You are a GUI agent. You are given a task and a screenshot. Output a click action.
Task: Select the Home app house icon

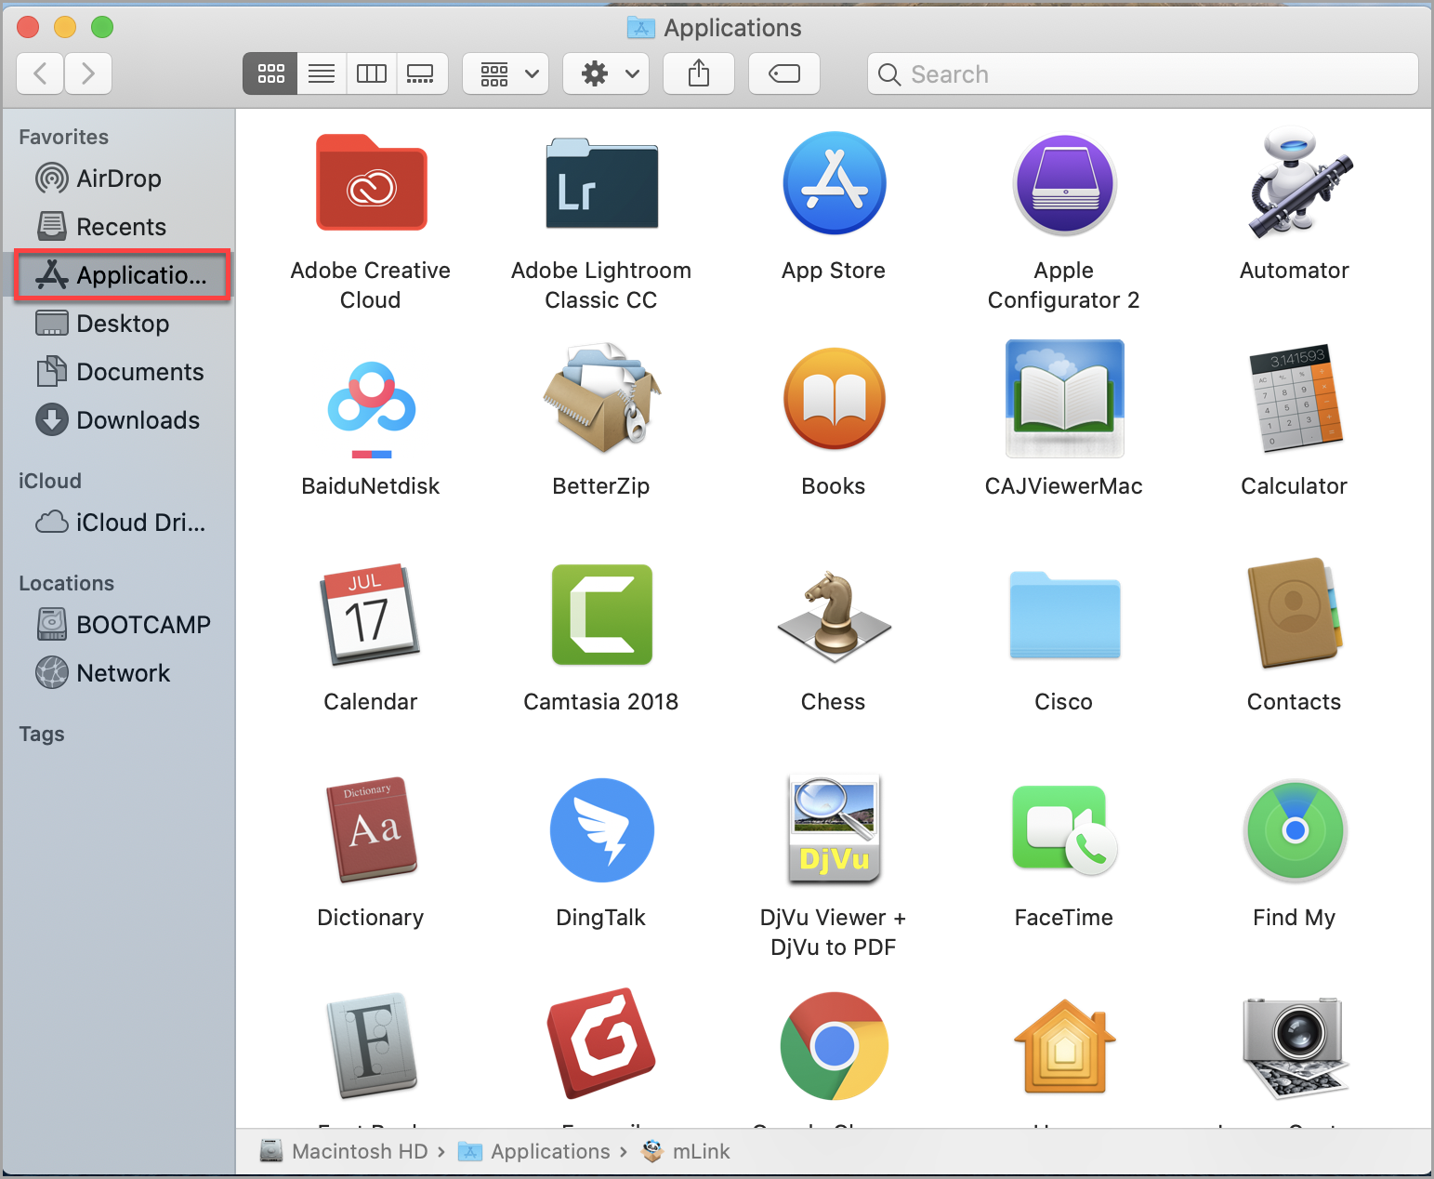click(x=1064, y=1046)
